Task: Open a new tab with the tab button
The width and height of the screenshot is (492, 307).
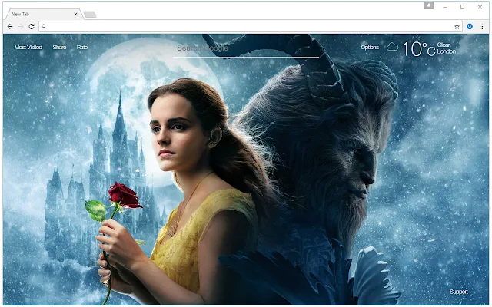Action: pos(90,15)
